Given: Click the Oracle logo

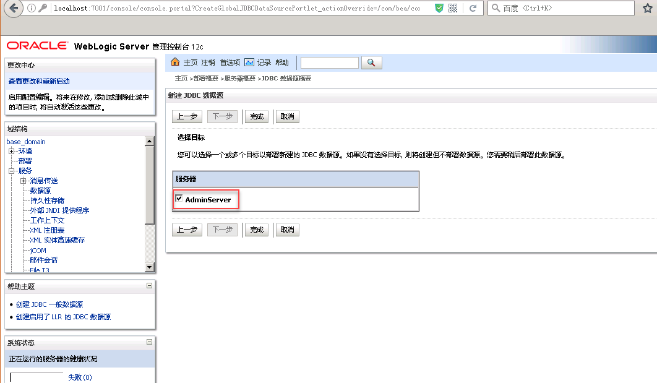Looking at the screenshot, I should (37, 46).
